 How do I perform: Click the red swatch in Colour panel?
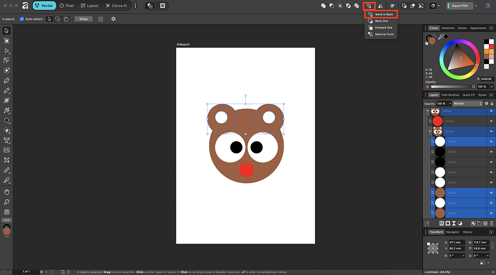[x=491, y=46]
